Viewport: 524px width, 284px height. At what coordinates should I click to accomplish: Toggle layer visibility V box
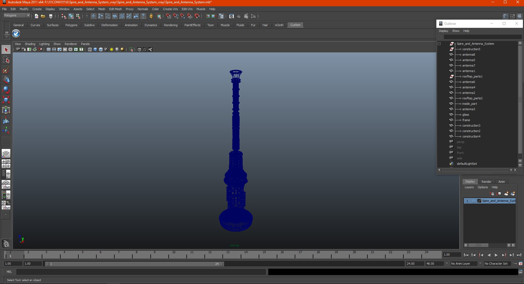pos(467,201)
